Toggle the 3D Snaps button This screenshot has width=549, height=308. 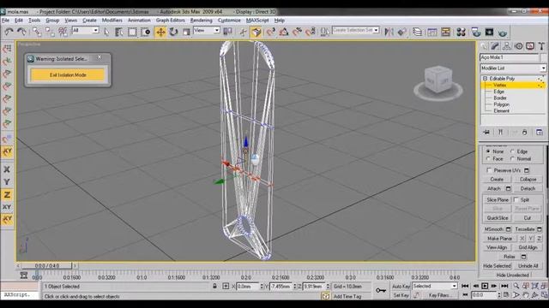click(271, 33)
